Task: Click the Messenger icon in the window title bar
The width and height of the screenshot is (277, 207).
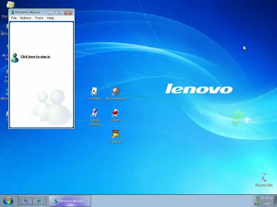Action: tap(12, 12)
